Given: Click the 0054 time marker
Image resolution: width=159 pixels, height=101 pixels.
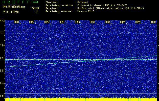Looking at the screenshot, I should click(x=62, y=22).
